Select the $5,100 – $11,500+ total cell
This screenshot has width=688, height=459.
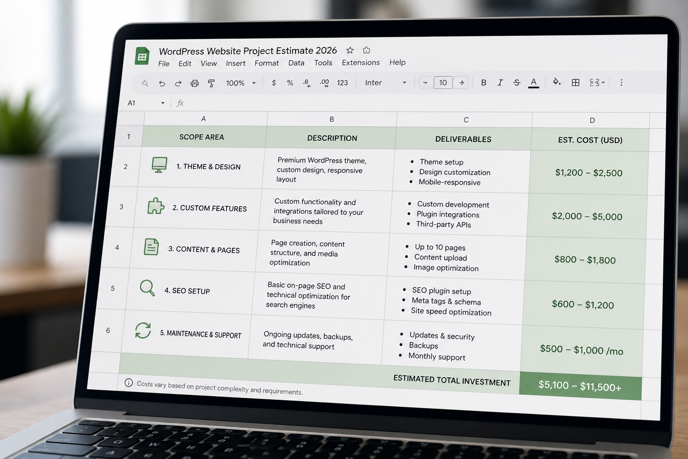[580, 386]
